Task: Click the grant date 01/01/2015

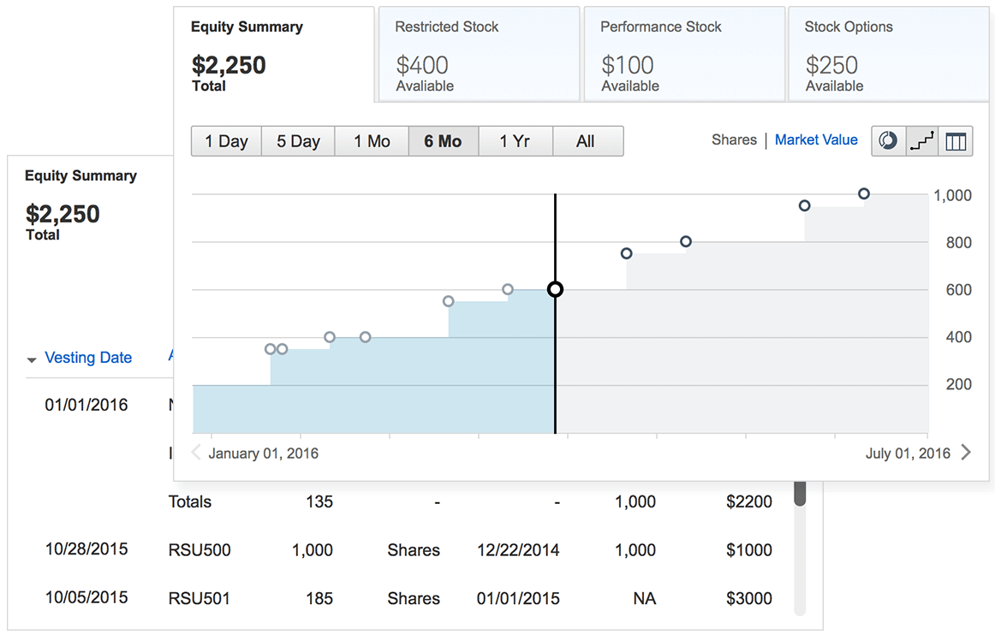Action: [x=518, y=598]
